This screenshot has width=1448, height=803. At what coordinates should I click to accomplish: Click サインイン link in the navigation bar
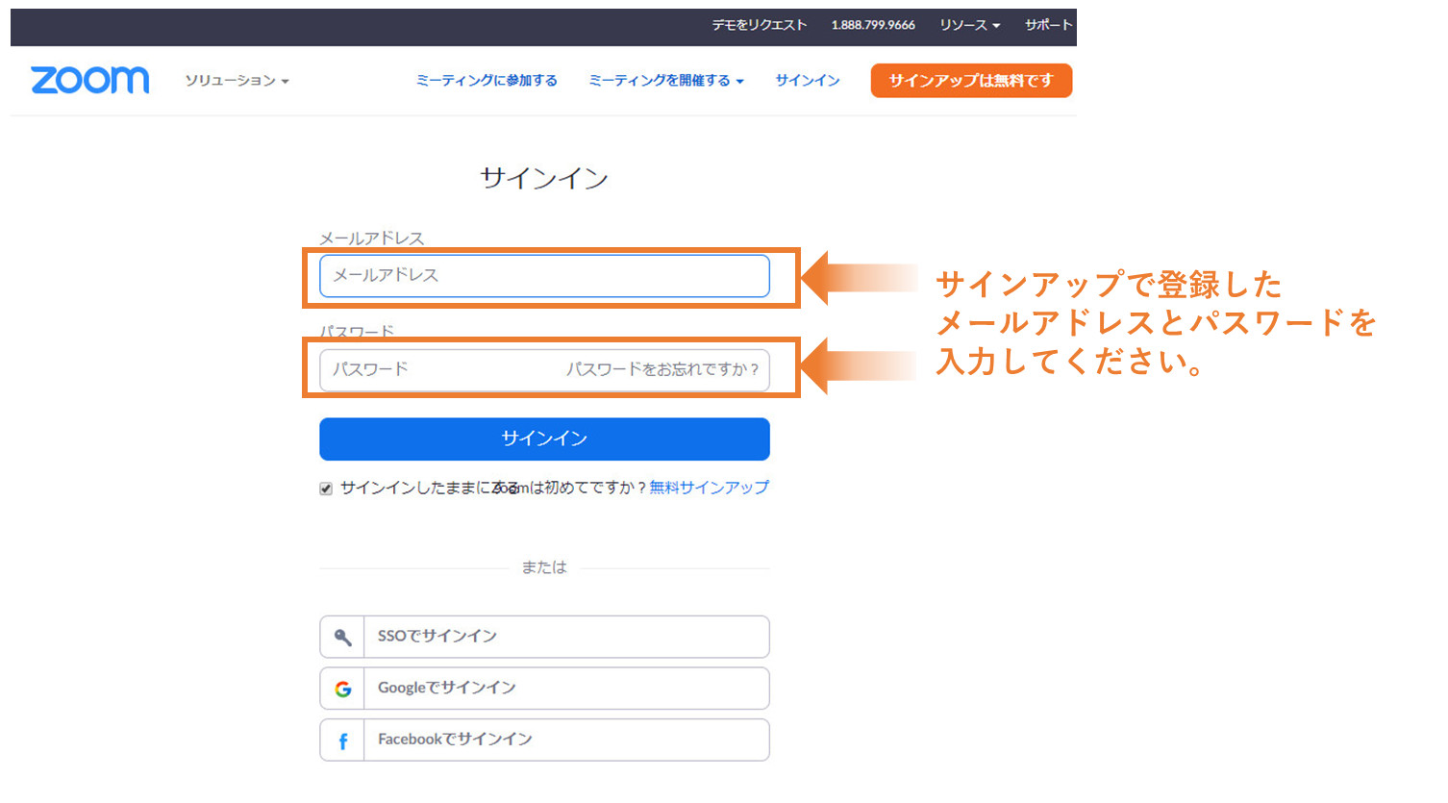808,81
